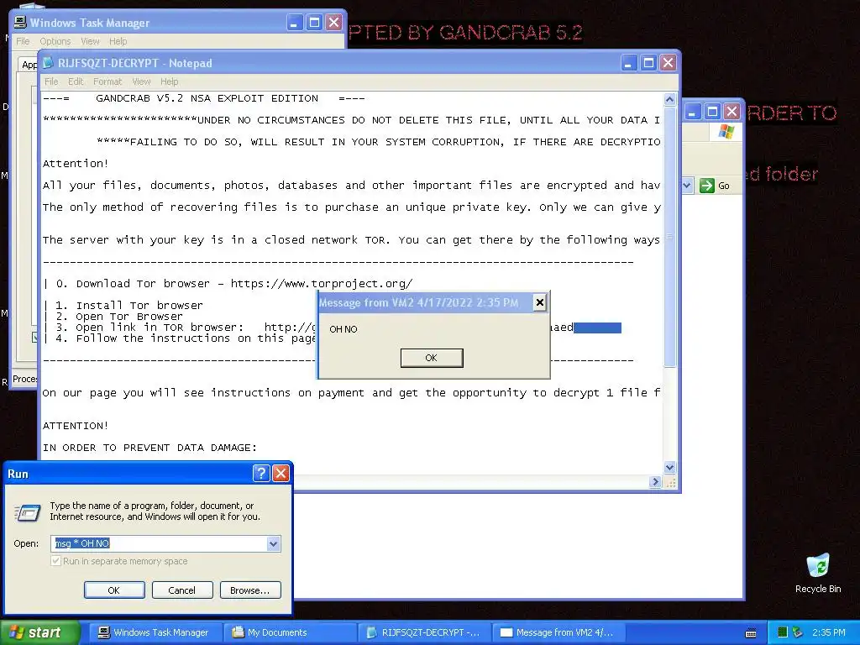Toggle Run in separate memory space checkbox
Image resolution: width=860 pixels, height=645 pixels.
(x=55, y=561)
